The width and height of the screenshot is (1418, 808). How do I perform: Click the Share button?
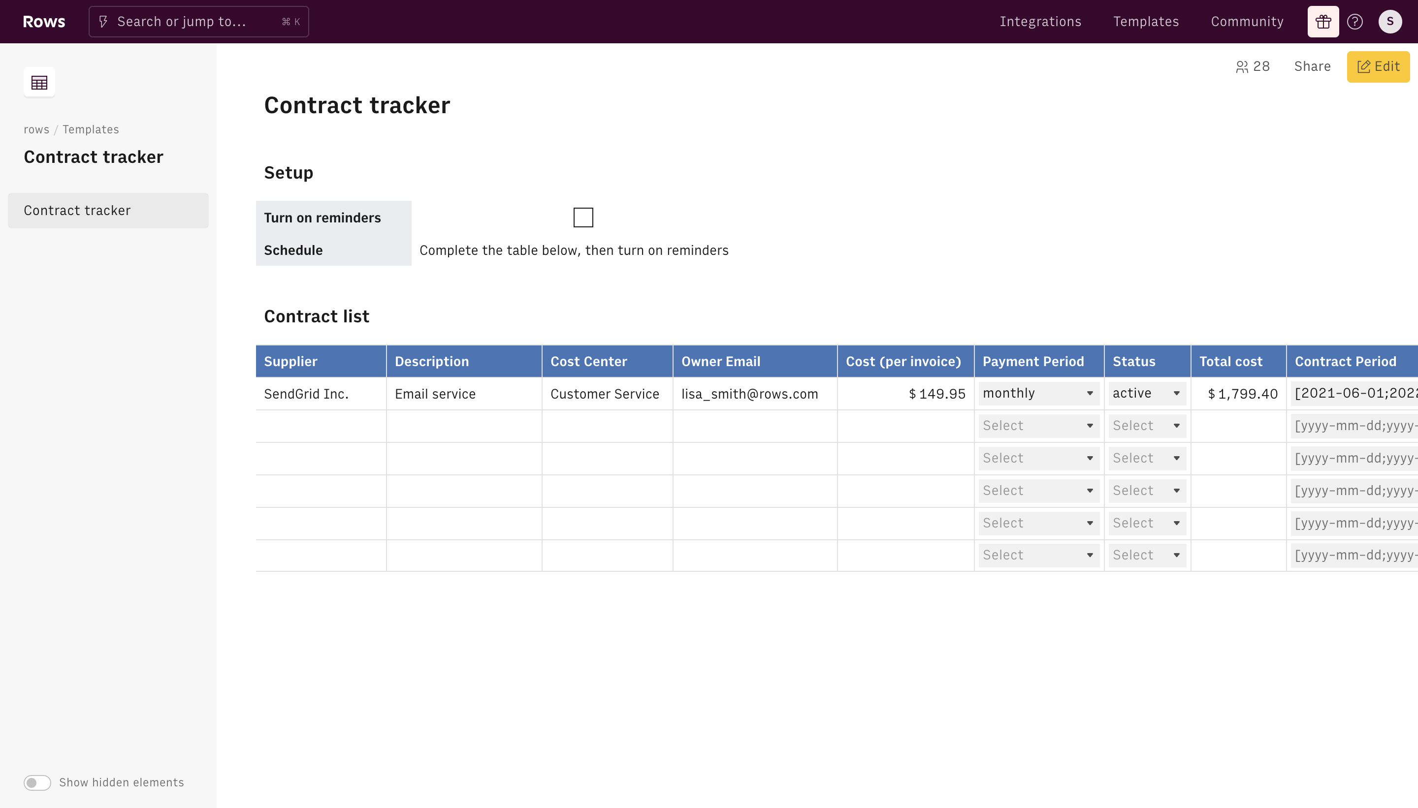tap(1312, 66)
